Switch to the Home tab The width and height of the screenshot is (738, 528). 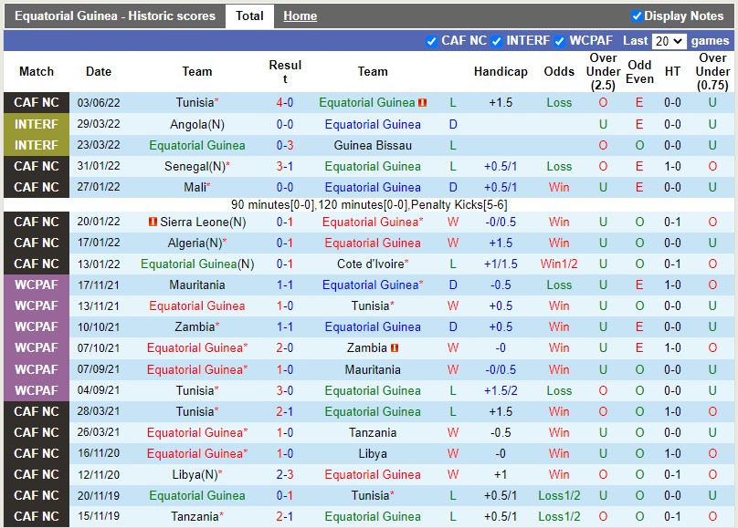[x=300, y=16]
